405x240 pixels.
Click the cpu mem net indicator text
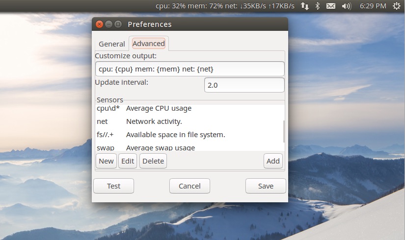tap(224, 6)
